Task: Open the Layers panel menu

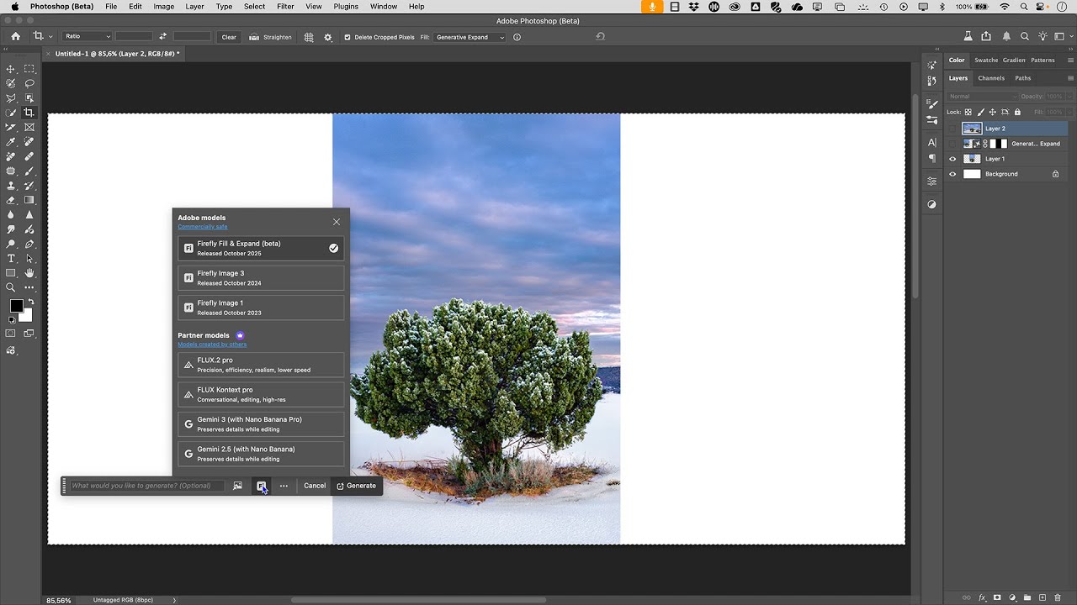Action: tap(1069, 78)
